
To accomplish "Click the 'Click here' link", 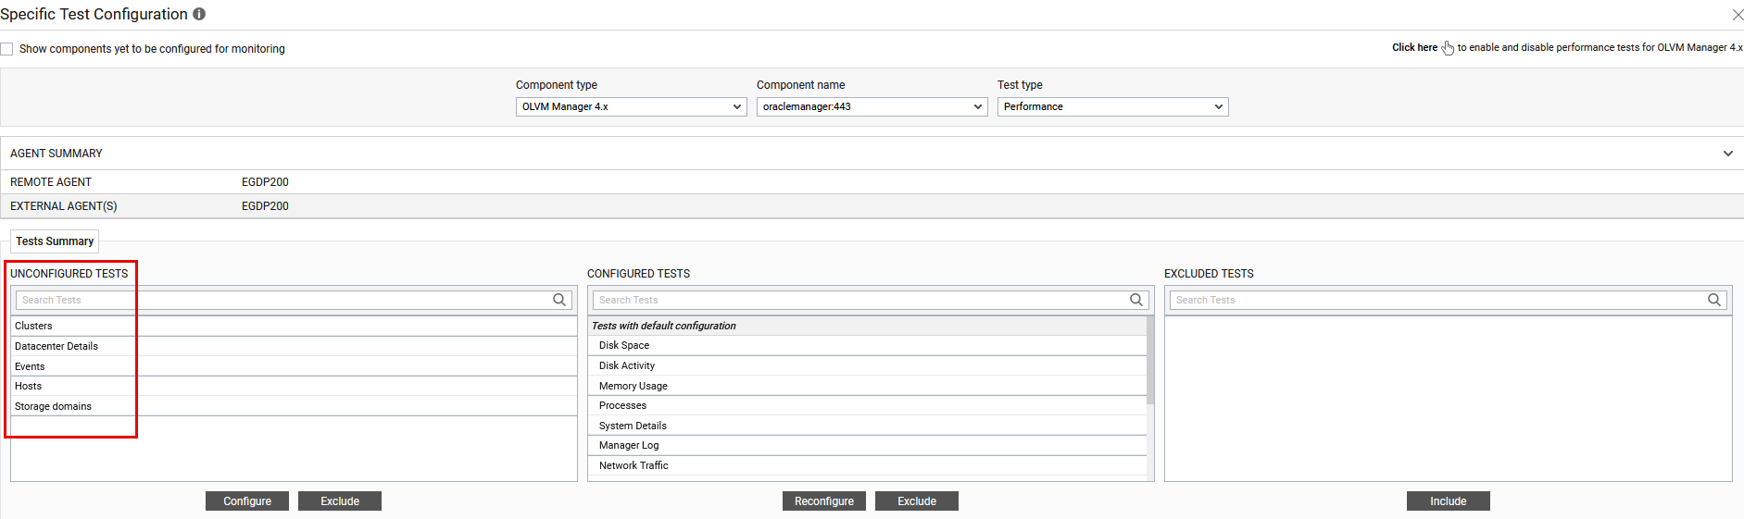I will pyautogui.click(x=1414, y=48).
